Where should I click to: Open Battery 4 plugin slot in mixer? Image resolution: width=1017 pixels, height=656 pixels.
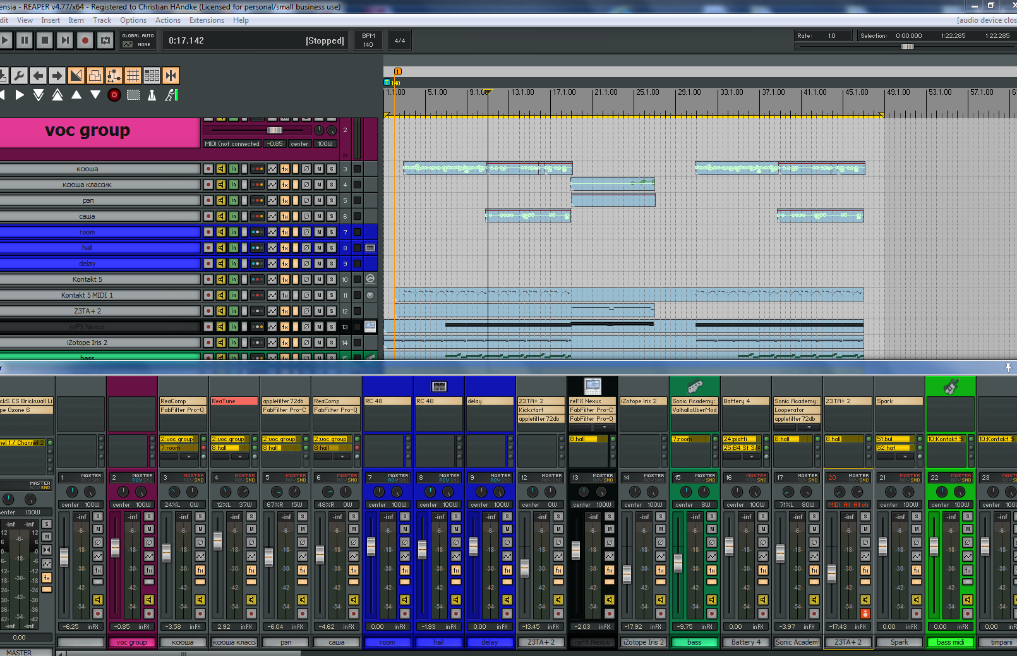[745, 401]
